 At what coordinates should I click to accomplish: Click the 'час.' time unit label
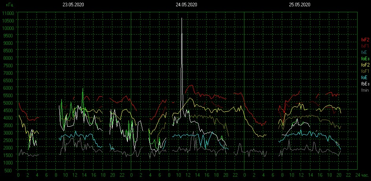[365, 175]
